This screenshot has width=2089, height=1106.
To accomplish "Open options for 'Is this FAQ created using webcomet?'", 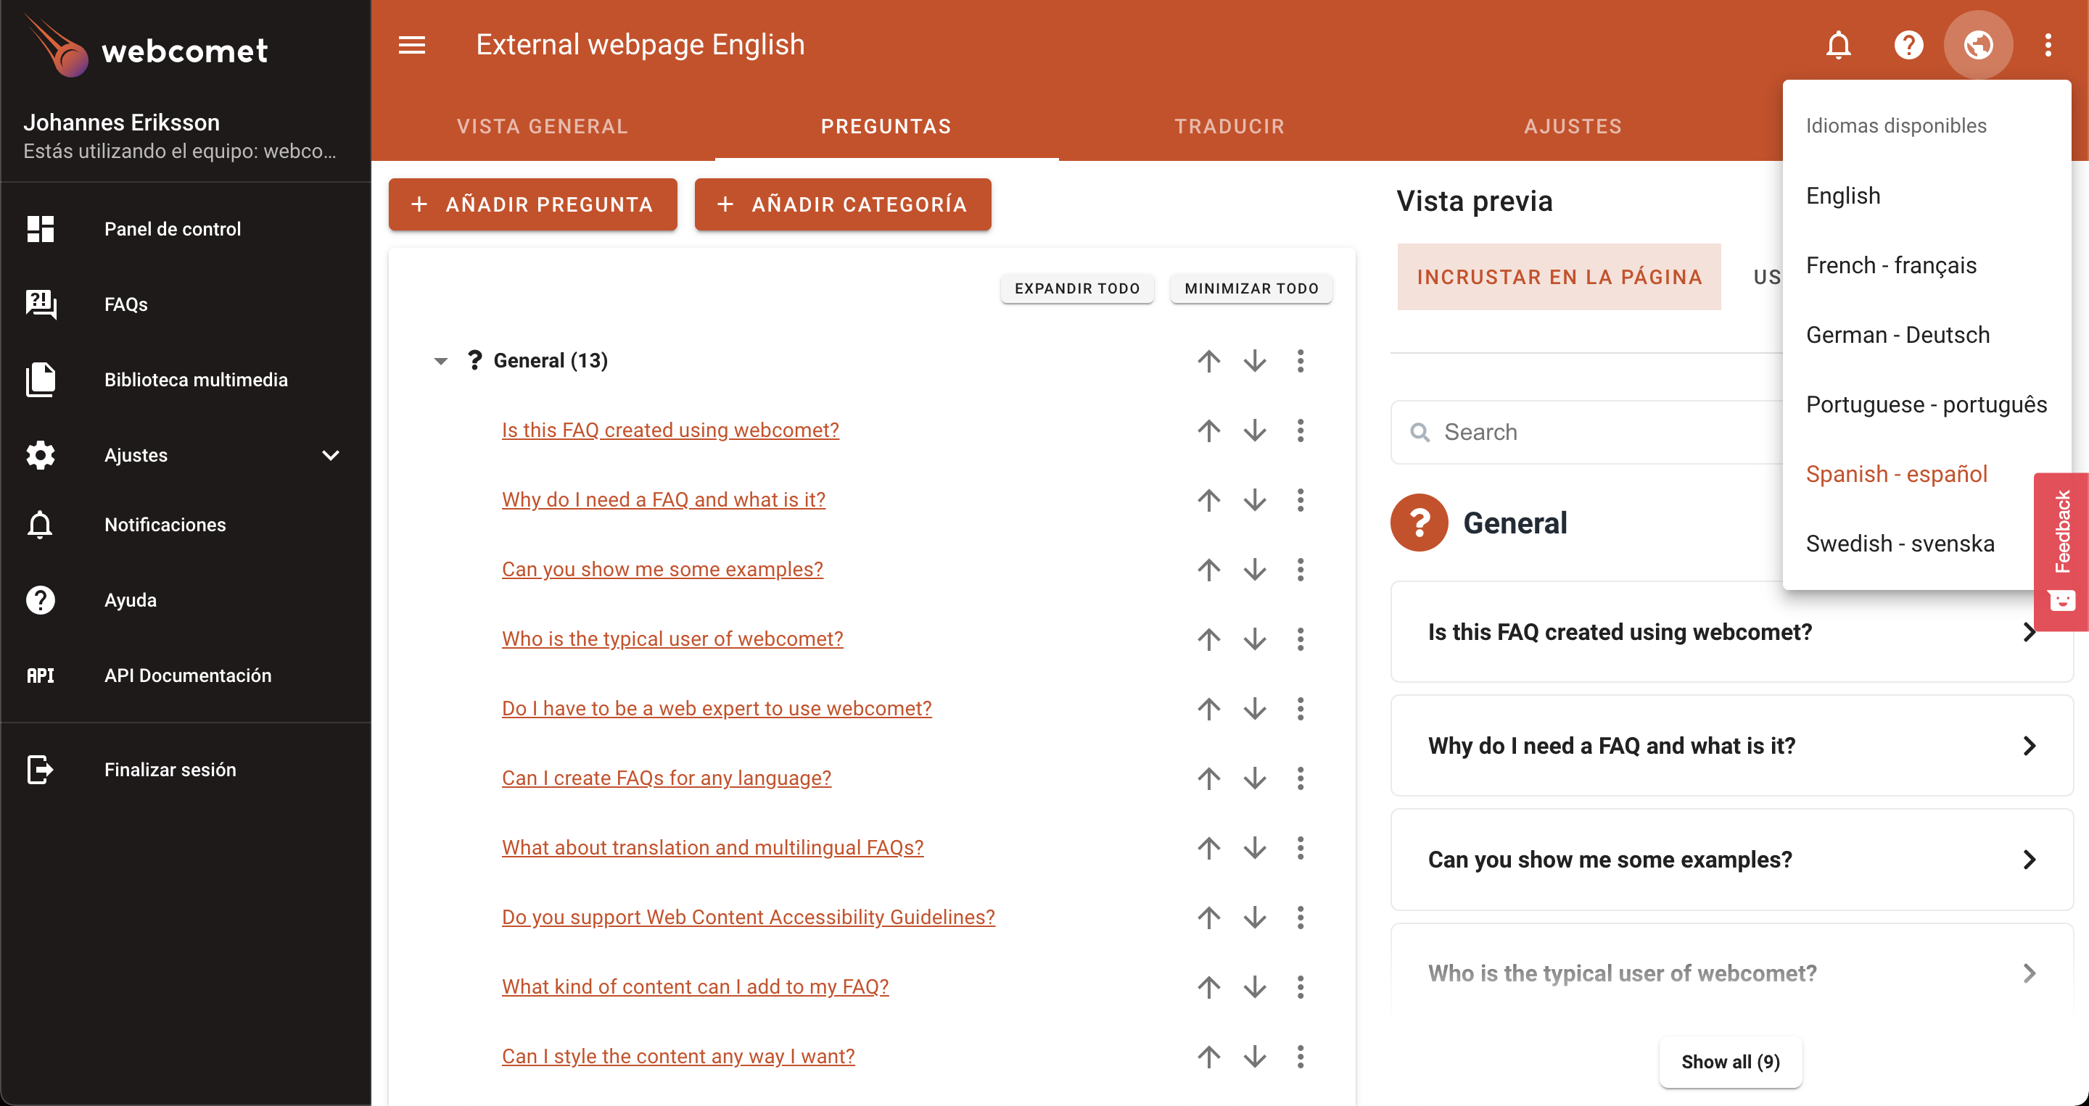I will (x=1300, y=431).
